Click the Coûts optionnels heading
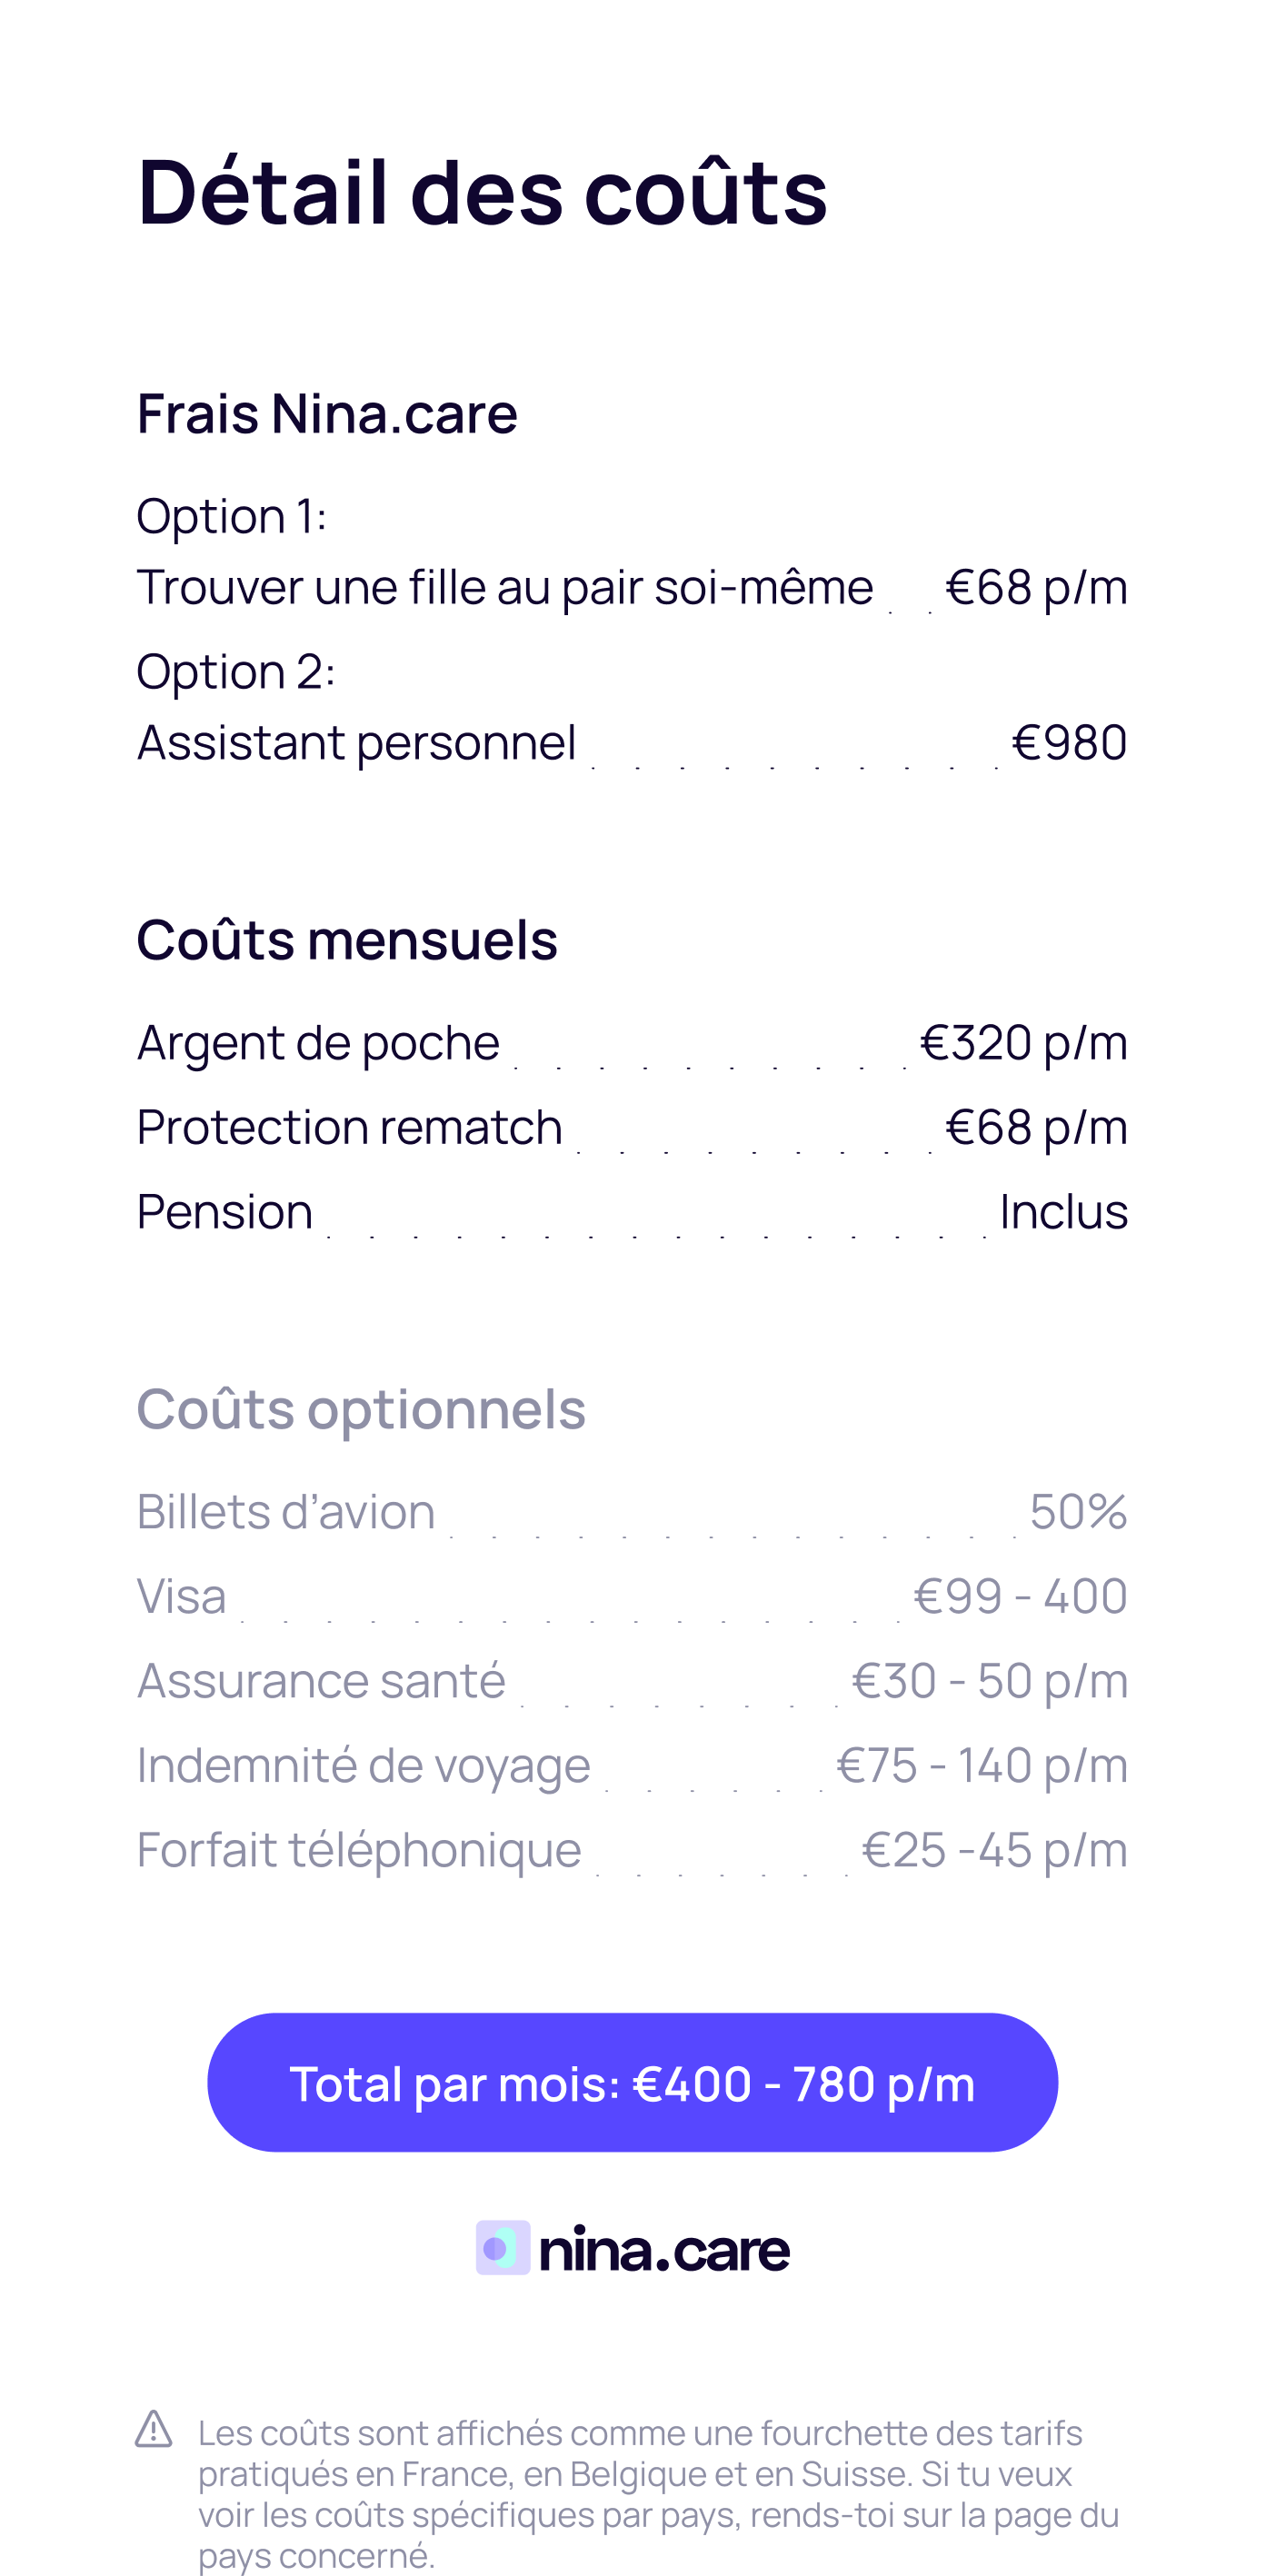This screenshot has width=1266, height=2576. tap(361, 1409)
